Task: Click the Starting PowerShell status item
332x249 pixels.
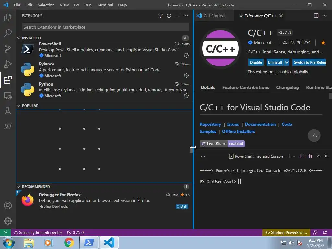Action: click(x=286, y=232)
